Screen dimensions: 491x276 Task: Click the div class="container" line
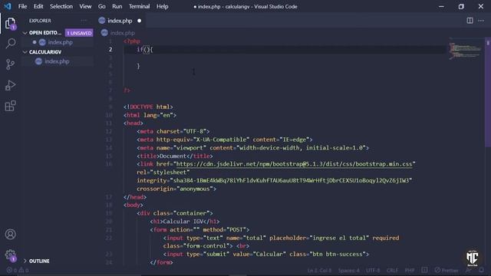coord(175,213)
